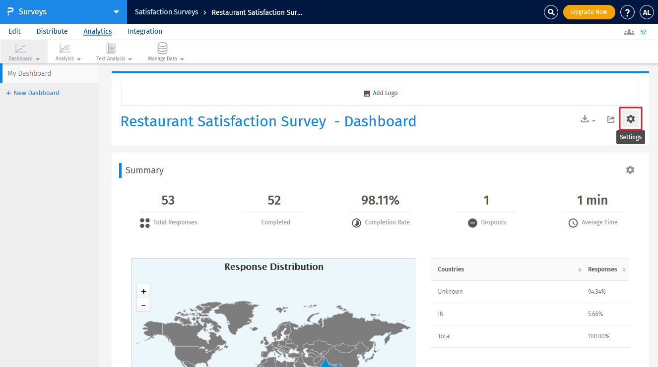Open the download dashboard dropdown
This screenshot has height=367, width=658.
coord(588,119)
